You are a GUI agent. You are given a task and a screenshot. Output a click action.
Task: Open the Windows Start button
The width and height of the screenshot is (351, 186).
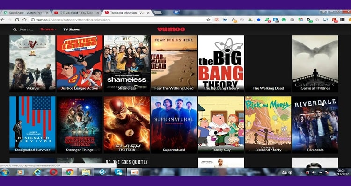pos(5,172)
